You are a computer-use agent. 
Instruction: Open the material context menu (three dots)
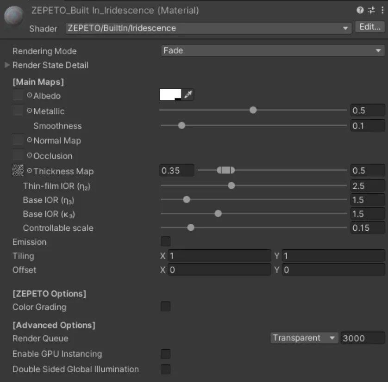coord(382,10)
